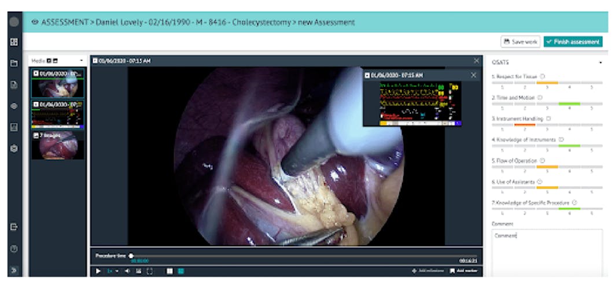The image size is (615, 292).
Task: Show info for Instrument Handling
Action: pyautogui.click(x=548, y=119)
